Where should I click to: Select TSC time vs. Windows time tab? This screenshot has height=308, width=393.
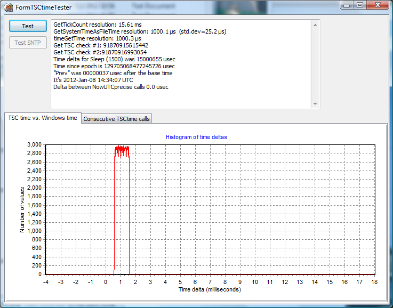point(43,118)
